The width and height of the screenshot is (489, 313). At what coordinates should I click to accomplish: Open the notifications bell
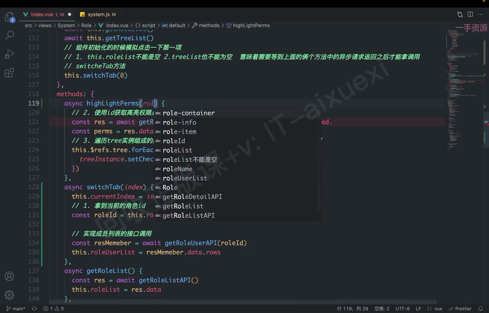pyautogui.click(x=480, y=309)
